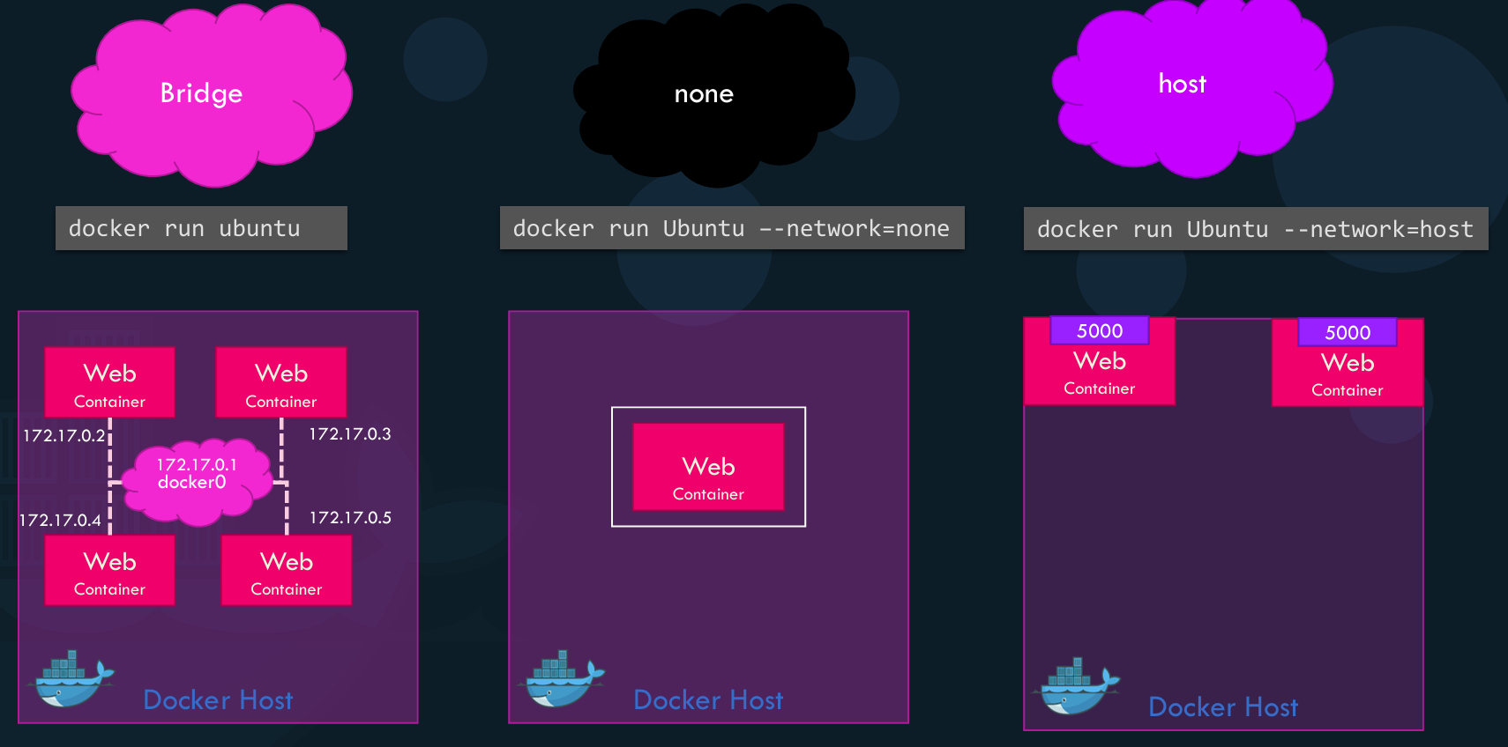Click the --network=host command box

[x=1255, y=229]
